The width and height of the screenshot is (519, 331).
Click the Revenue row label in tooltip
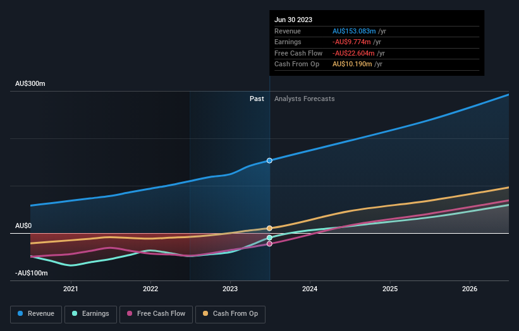coord(287,31)
